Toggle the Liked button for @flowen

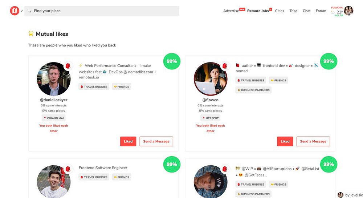pyautogui.click(x=285, y=141)
